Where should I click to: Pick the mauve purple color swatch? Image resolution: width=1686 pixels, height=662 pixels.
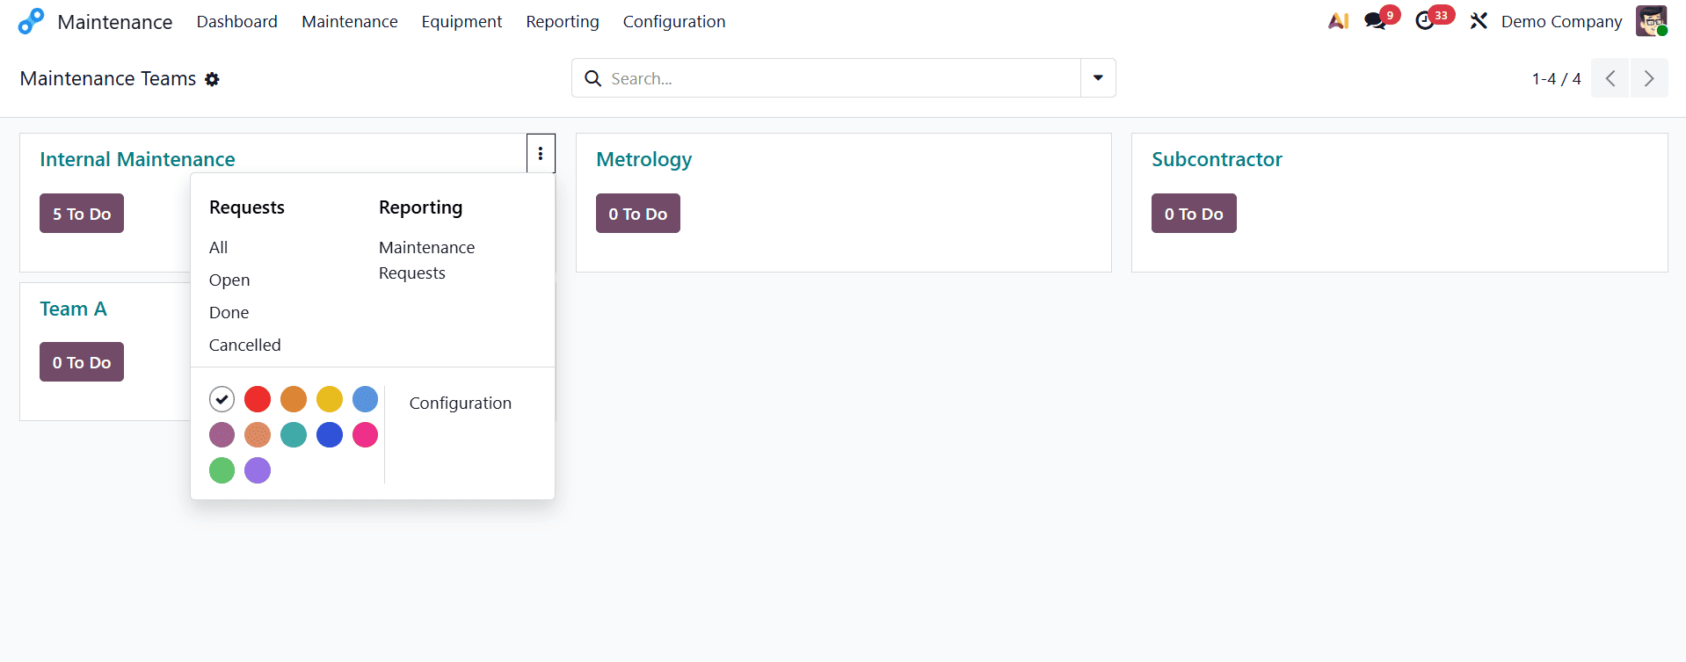point(222,434)
